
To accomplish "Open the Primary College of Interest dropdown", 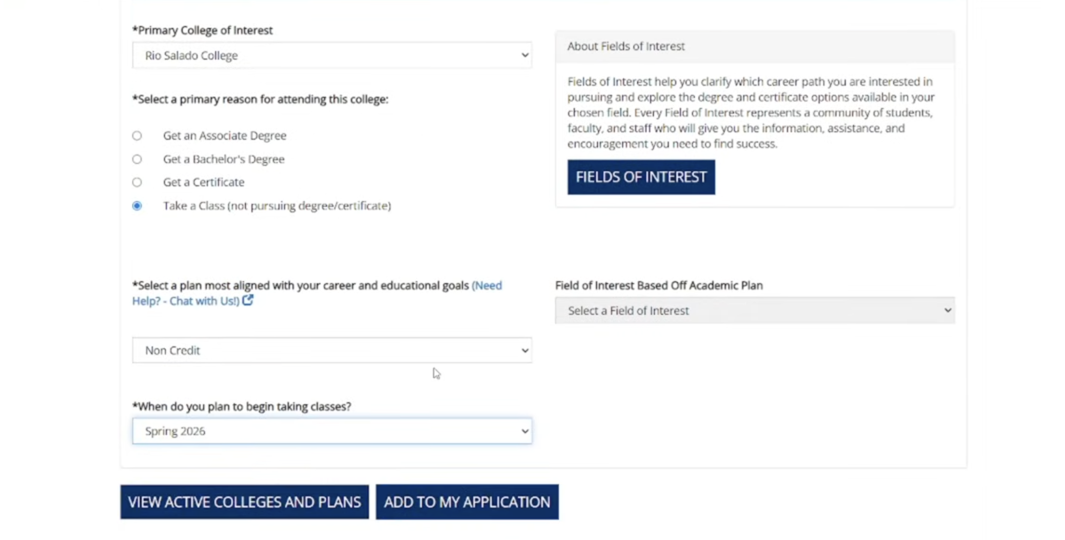I will (x=332, y=55).
